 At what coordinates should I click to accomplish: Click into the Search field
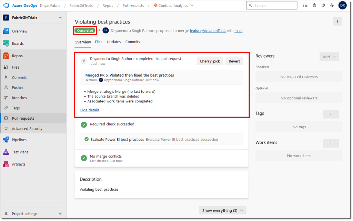[274, 6]
